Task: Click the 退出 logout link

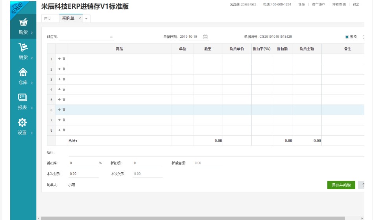Action: point(356,5)
